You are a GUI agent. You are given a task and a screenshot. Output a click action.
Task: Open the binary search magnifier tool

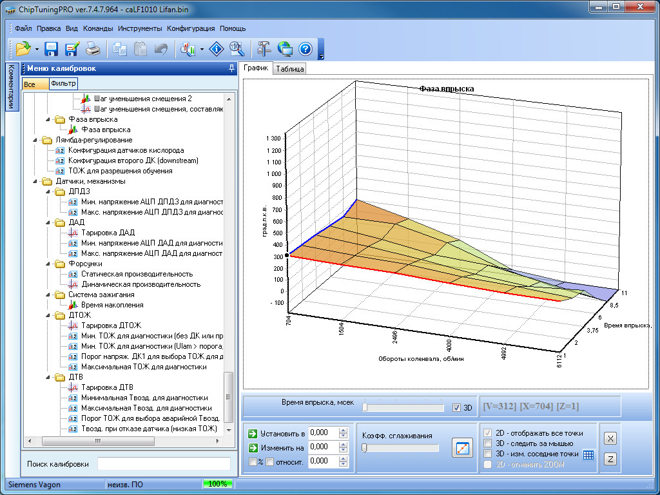point(237,49)
